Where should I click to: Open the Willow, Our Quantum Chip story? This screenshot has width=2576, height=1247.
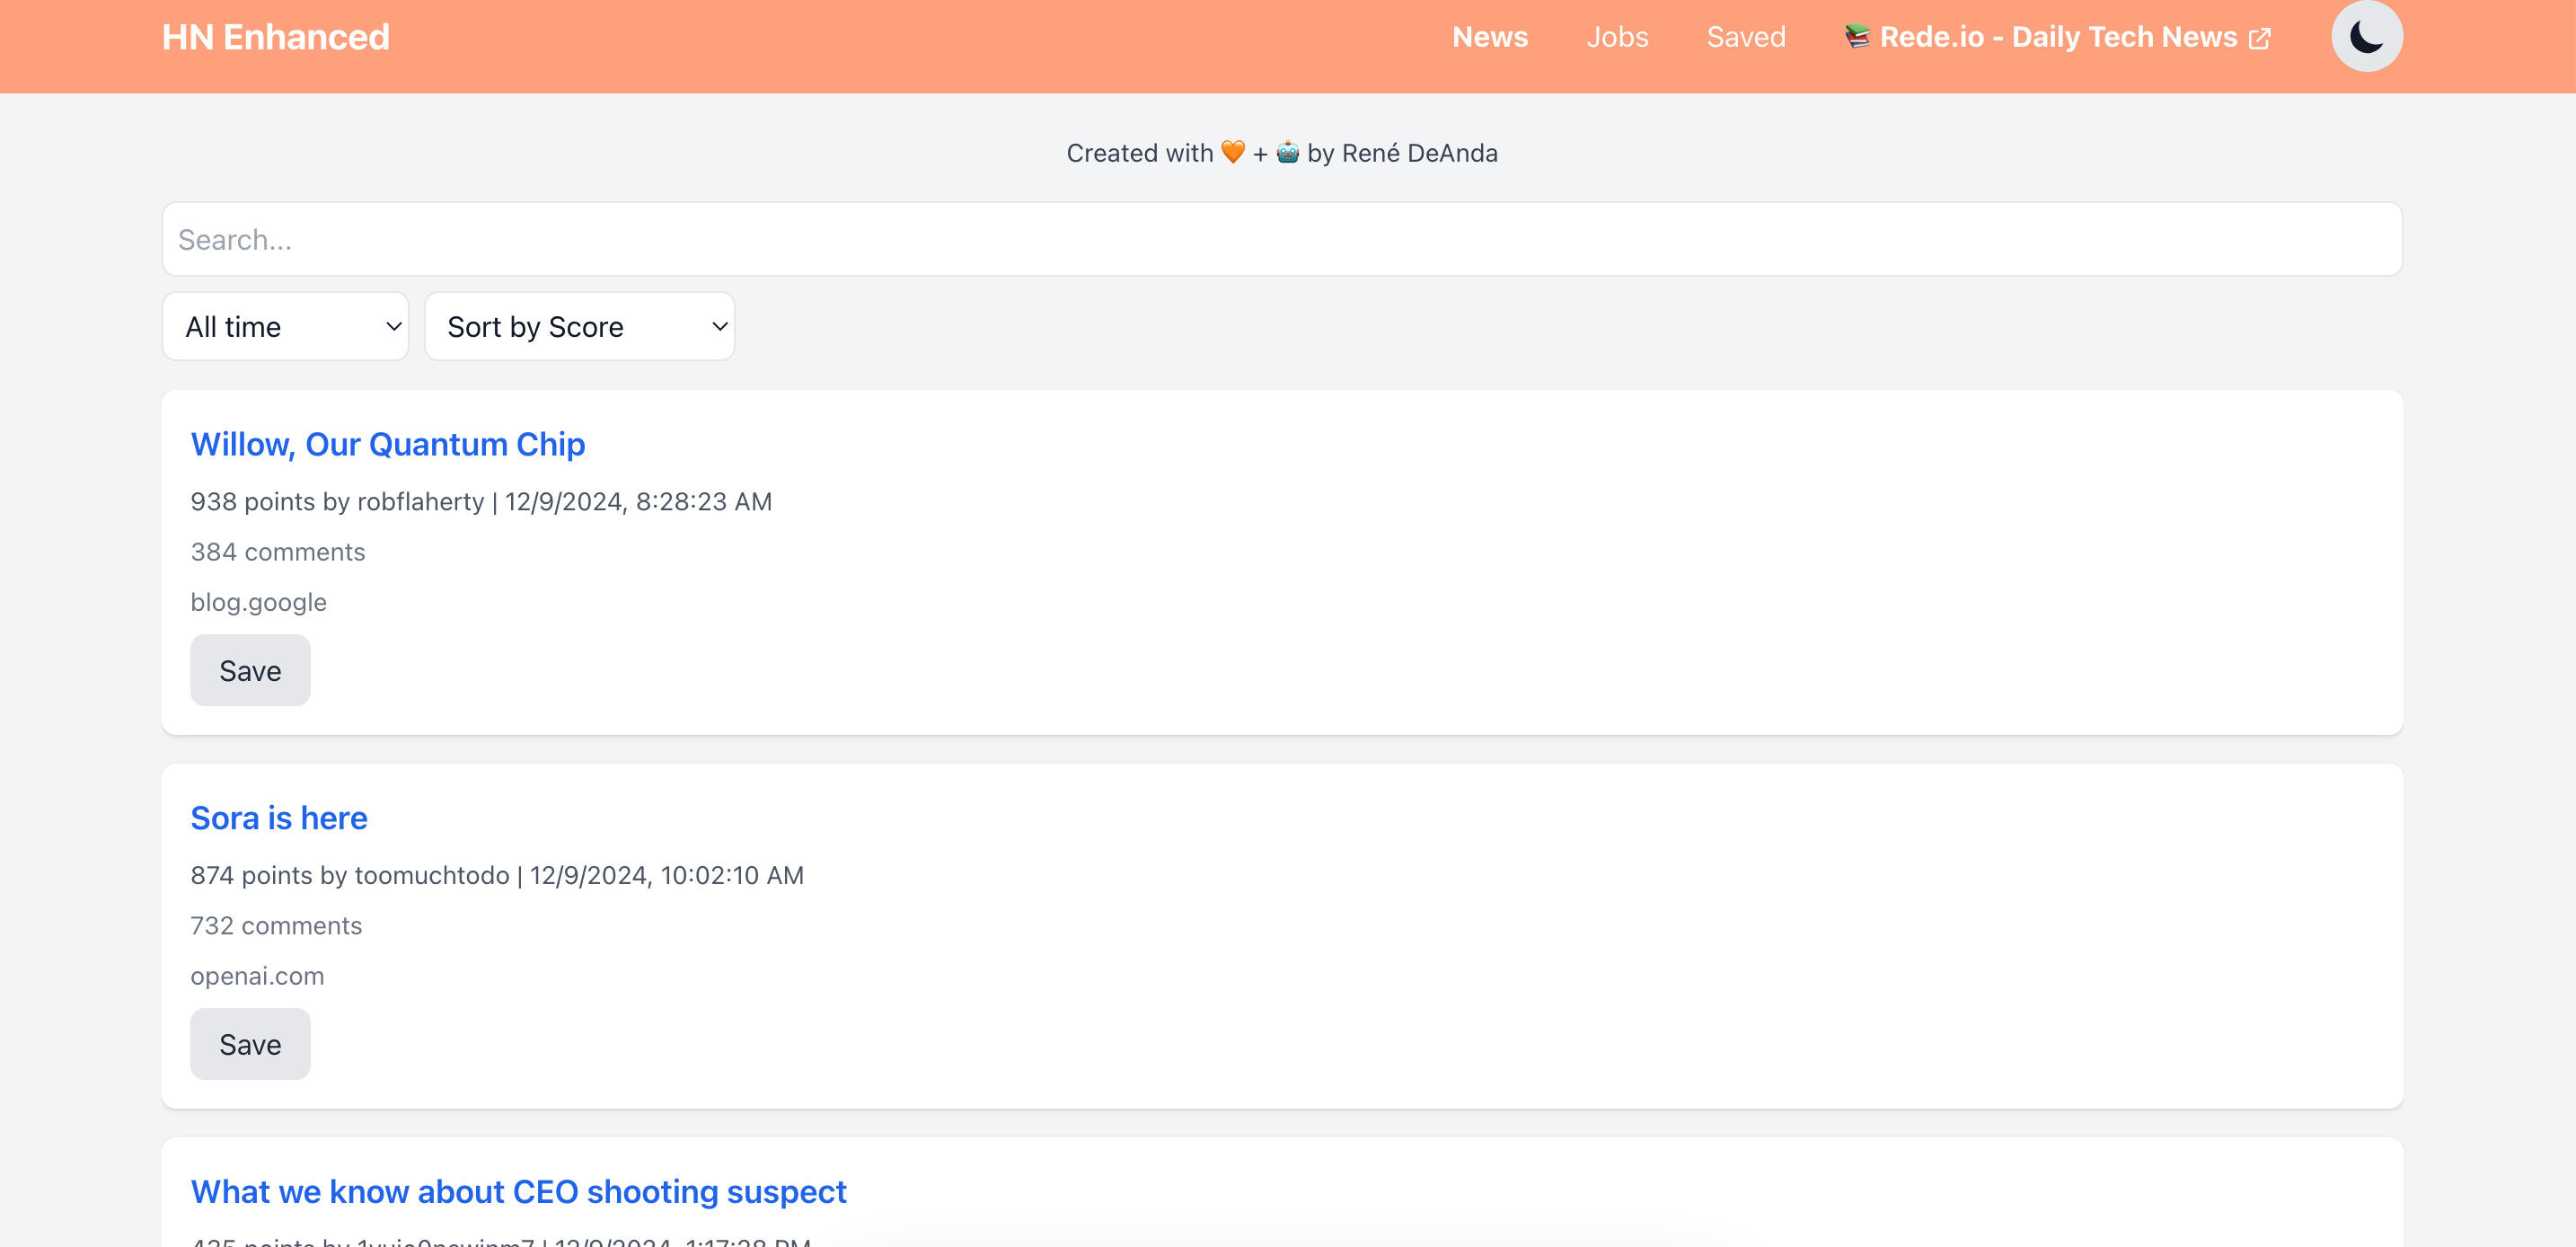388,444
